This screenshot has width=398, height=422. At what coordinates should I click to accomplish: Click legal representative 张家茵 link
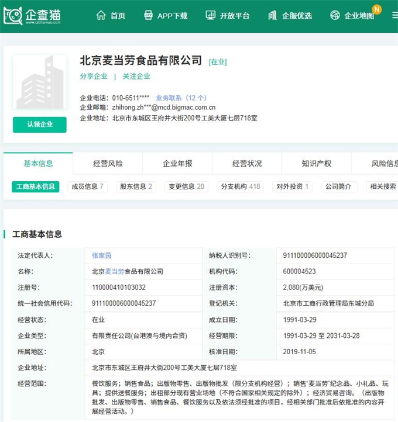click(102, 255)
